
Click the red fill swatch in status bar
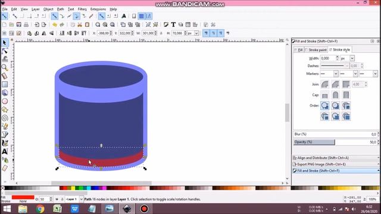point(23,197)
